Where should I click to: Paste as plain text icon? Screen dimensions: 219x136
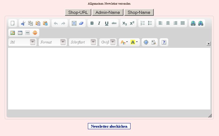pyautogui.click(x=45, y=23)
